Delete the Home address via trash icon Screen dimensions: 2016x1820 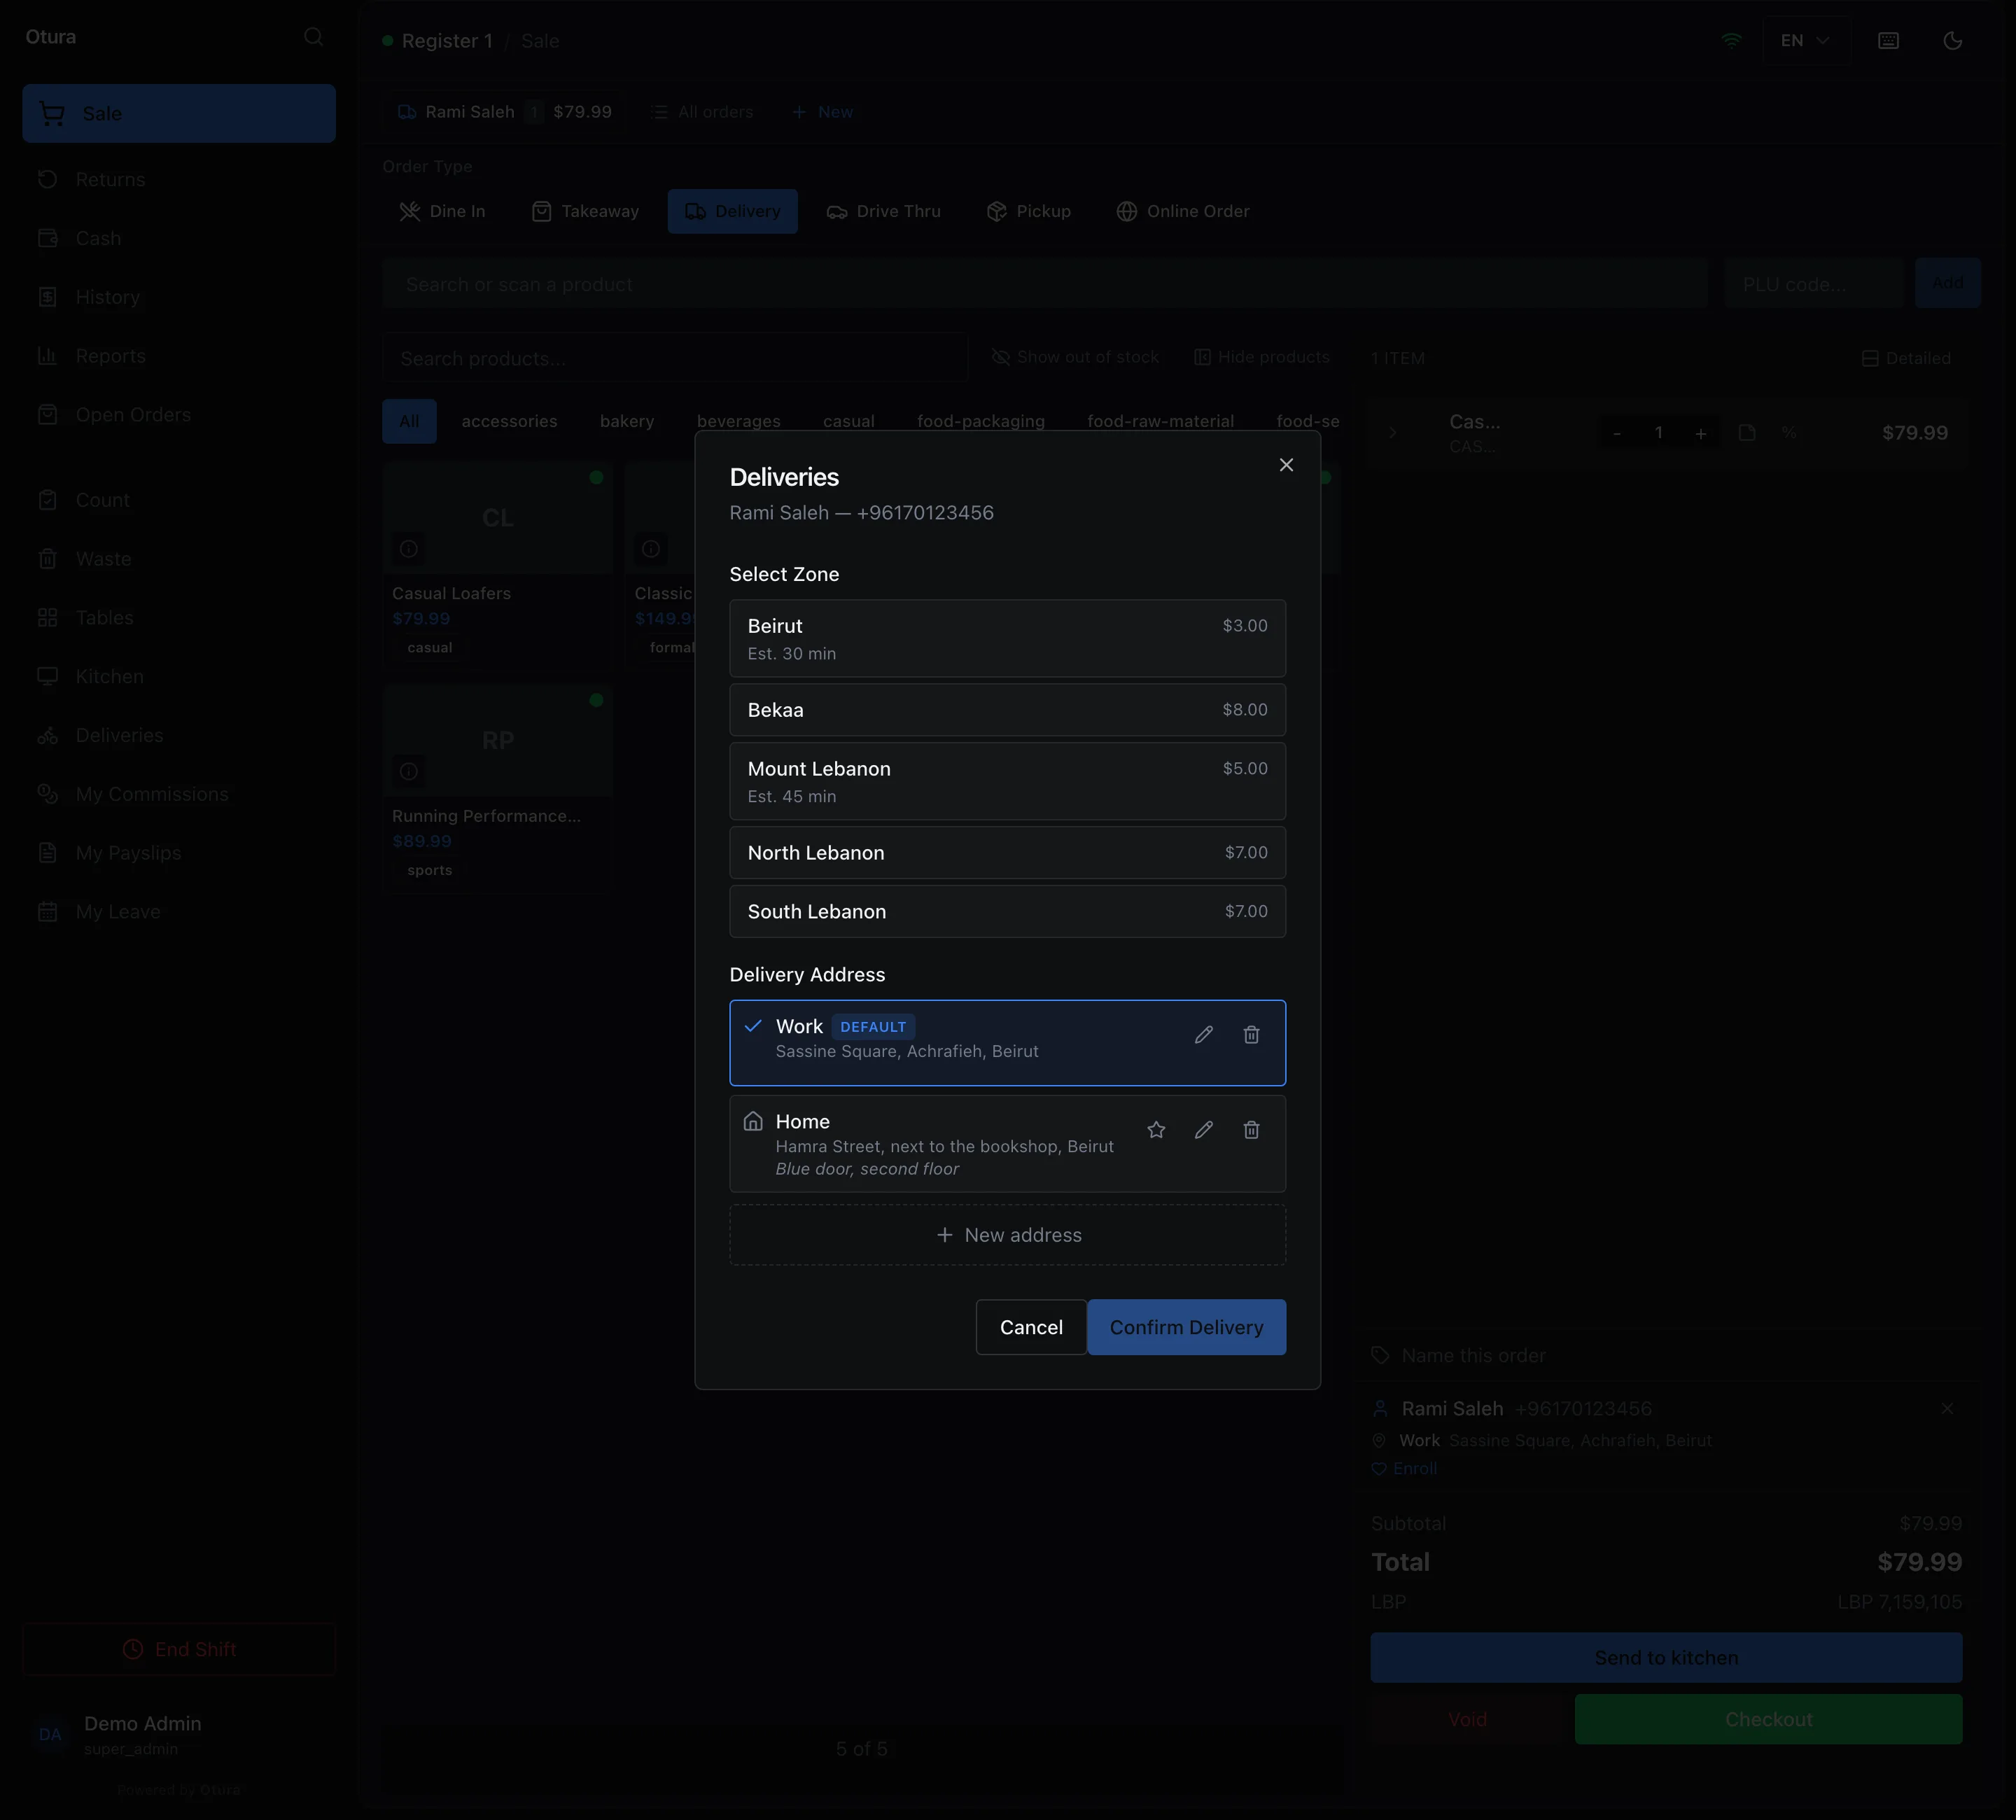tap(1251, 1130)
